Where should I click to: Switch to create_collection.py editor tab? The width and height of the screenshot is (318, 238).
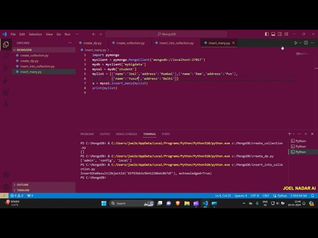tap(130, 43)
